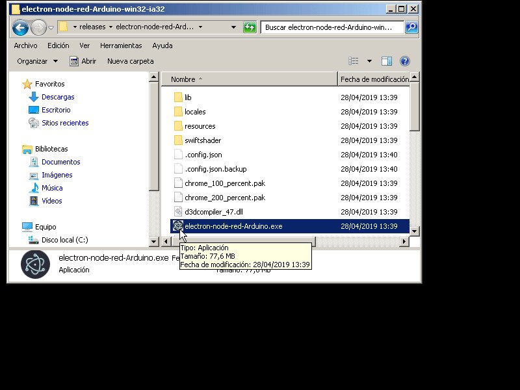Image resolution: width=520 pixels, height=390 pixels.
Task: Expand the dropdown arrow before 'releases'
Action: 75,27
